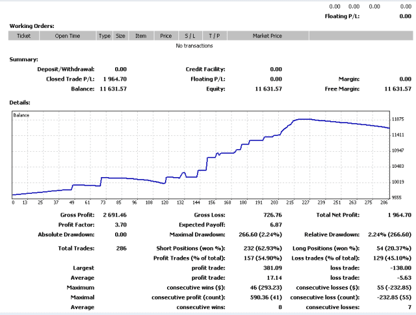Image resolution: width=416 pixels, height=315 pixels.
Task: Select Total Trades value 286
Action: click(121, 248)
